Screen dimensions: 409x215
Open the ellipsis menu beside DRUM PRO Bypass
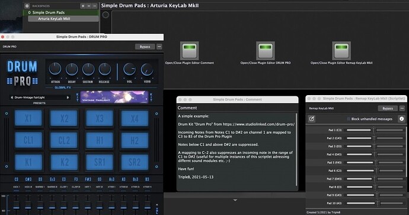[159, 47]
